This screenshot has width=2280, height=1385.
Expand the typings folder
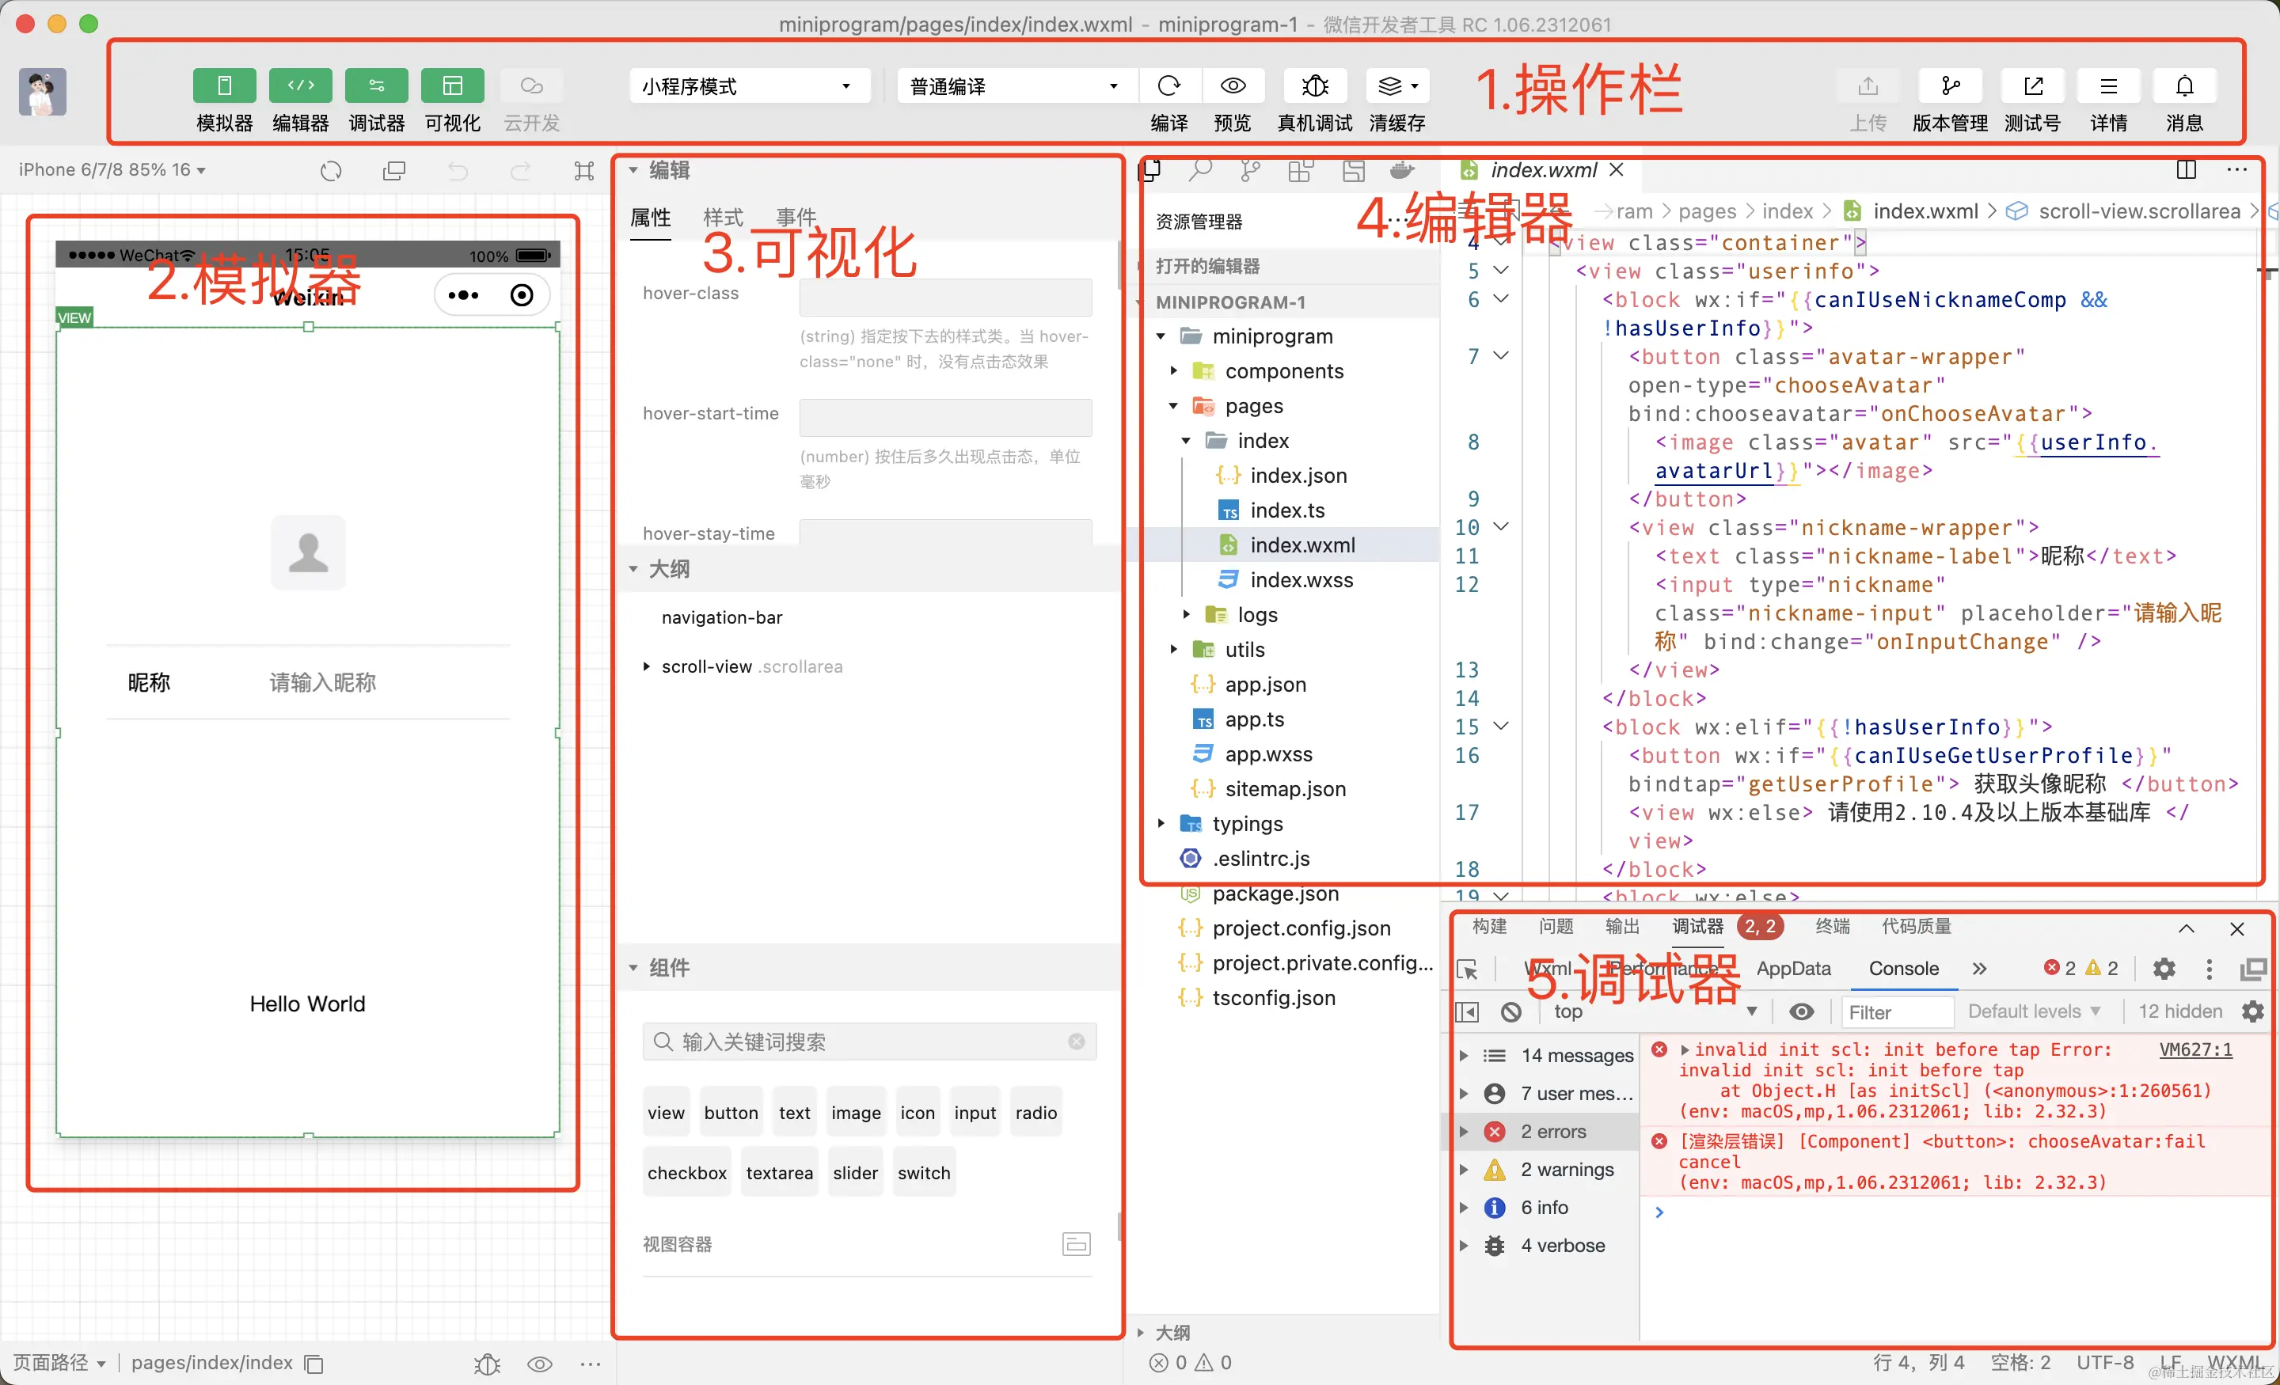[1248, 823]
